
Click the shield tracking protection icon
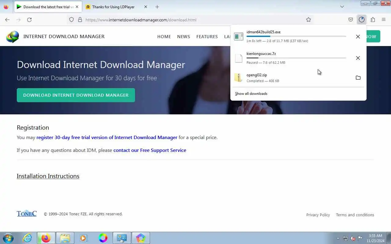tap(71, 20)
